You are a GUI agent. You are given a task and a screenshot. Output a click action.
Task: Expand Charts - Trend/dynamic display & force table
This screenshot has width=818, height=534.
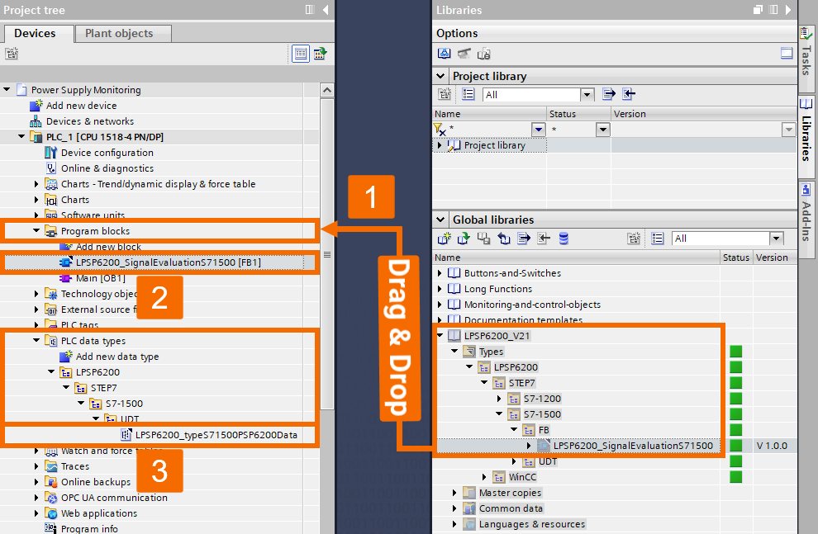click(x=36, y=184)
